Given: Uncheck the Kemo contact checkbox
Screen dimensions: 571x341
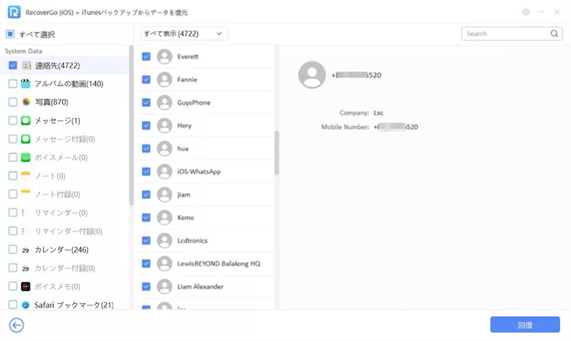Looking at the screenshot, I should point(146,218).
